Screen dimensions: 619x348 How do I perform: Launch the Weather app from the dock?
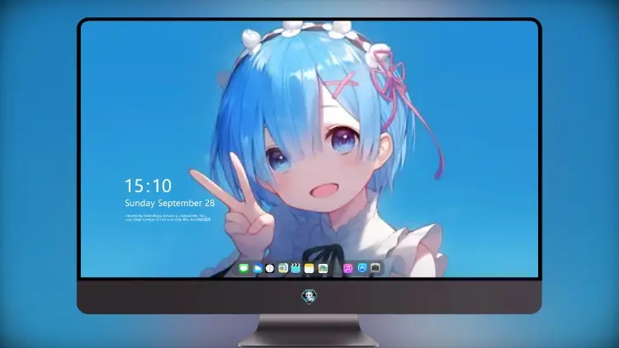click(x=257, y=268)
